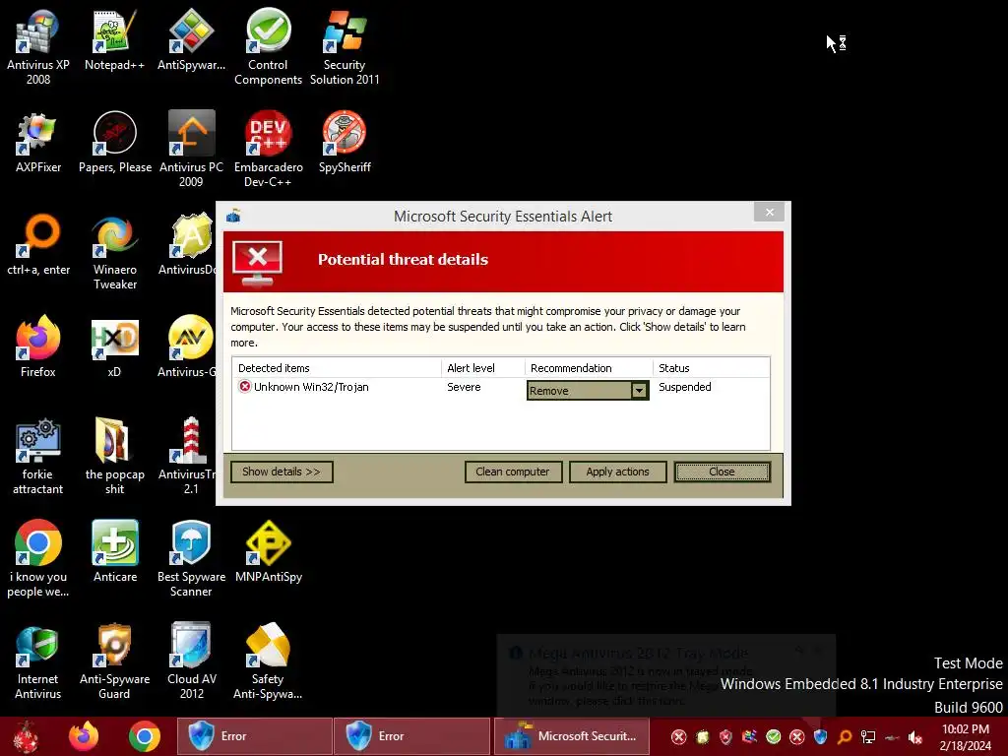Click the Suspended status cell
The image size is (1008, 756).
pos(685,387)
